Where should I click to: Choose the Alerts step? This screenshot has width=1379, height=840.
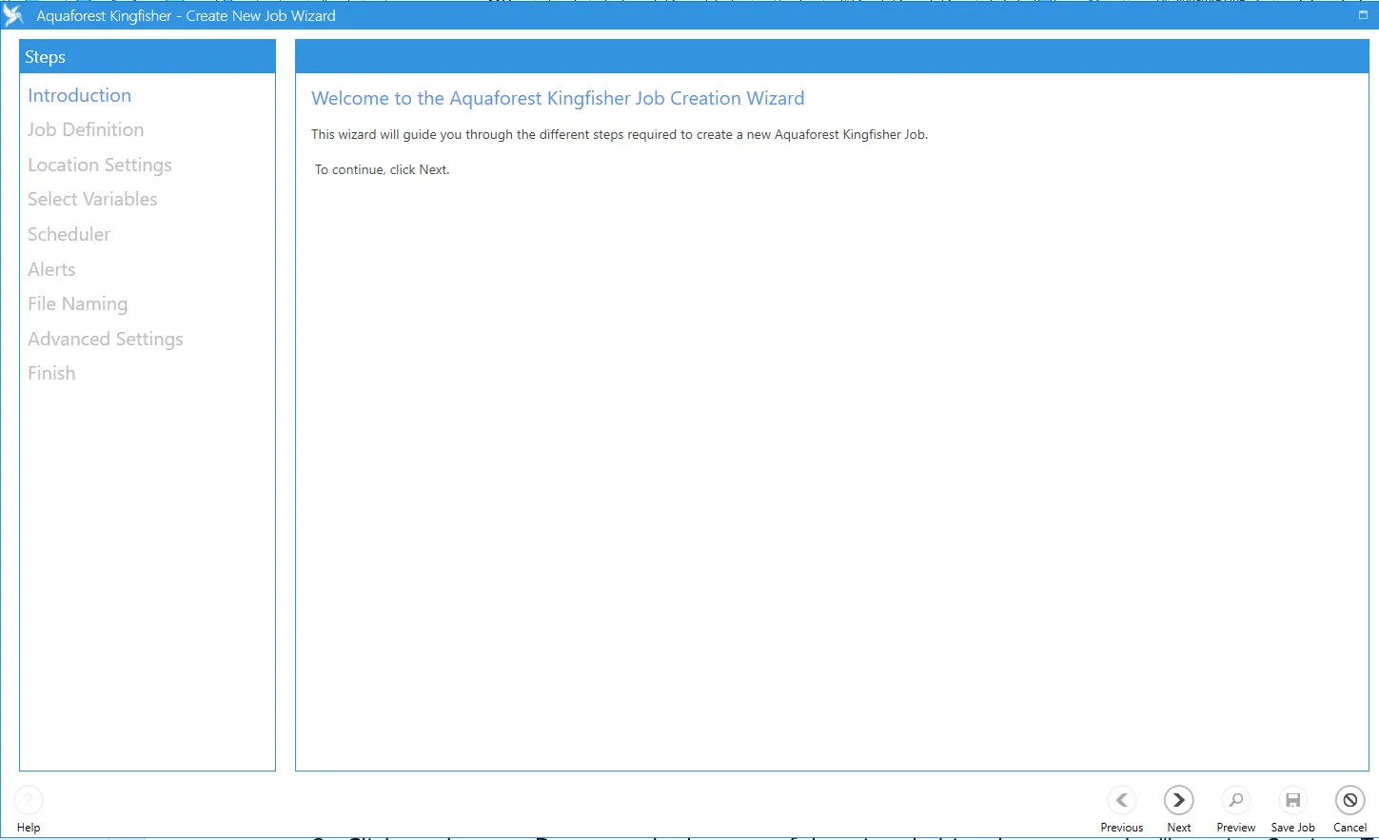(51, 269)
